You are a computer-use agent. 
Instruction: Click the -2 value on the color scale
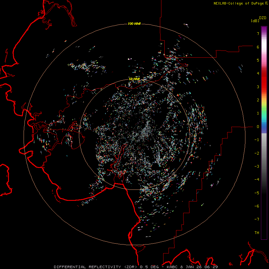click(x=257, y=153)
